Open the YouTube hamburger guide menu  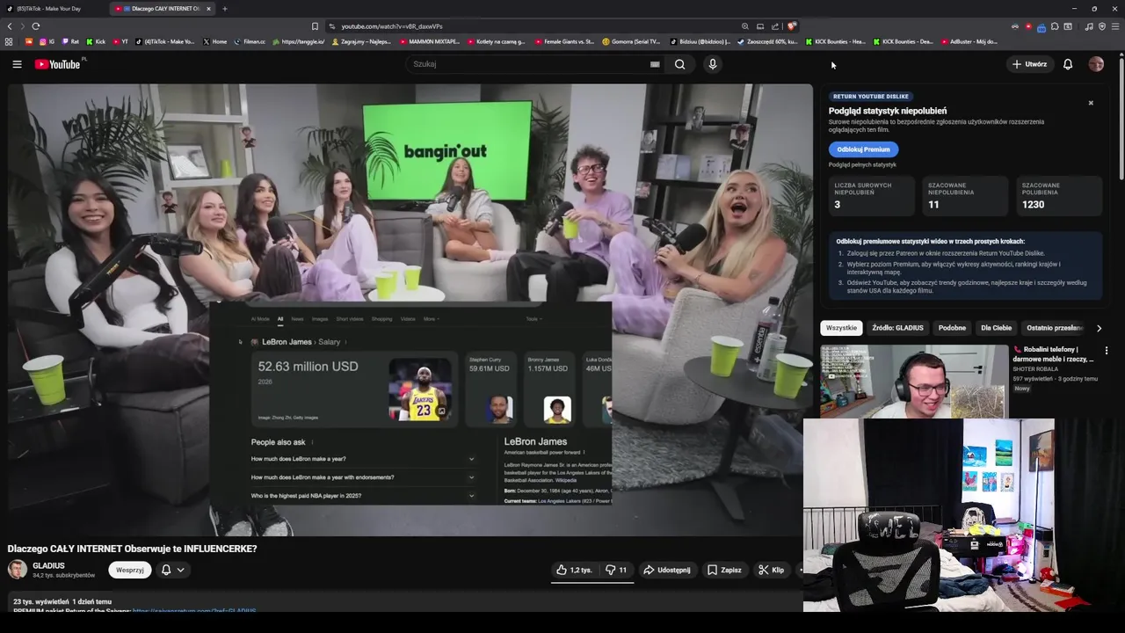17,64
